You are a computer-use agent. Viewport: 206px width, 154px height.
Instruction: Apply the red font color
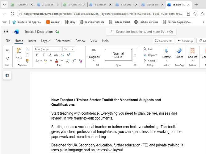57,61
